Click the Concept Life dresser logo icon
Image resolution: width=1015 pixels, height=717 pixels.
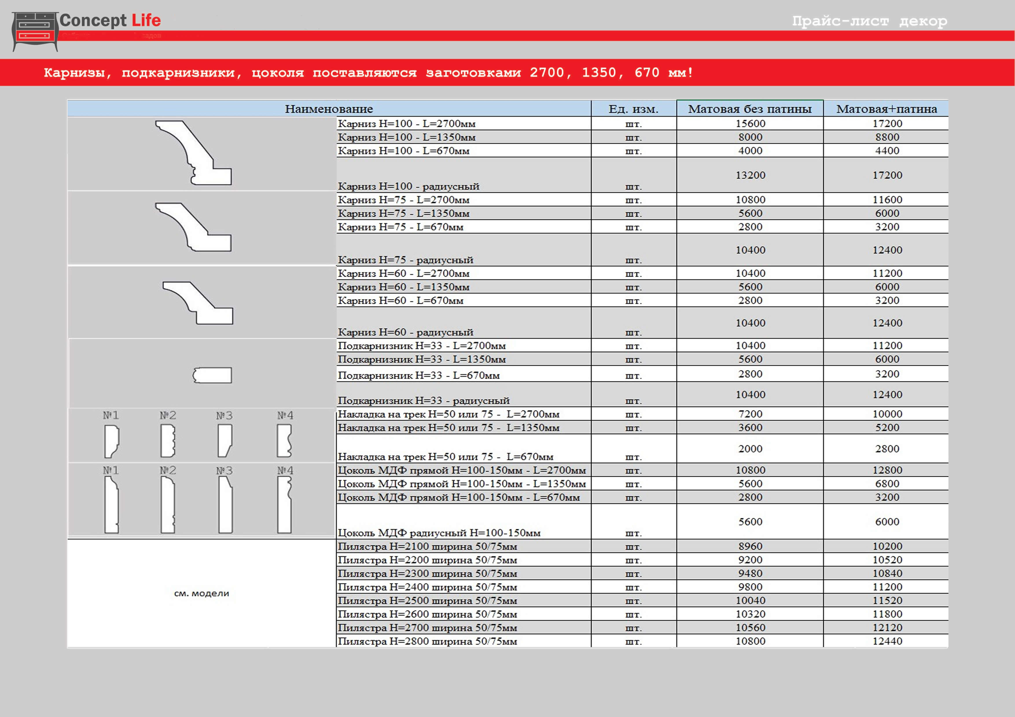pos(35,31)
